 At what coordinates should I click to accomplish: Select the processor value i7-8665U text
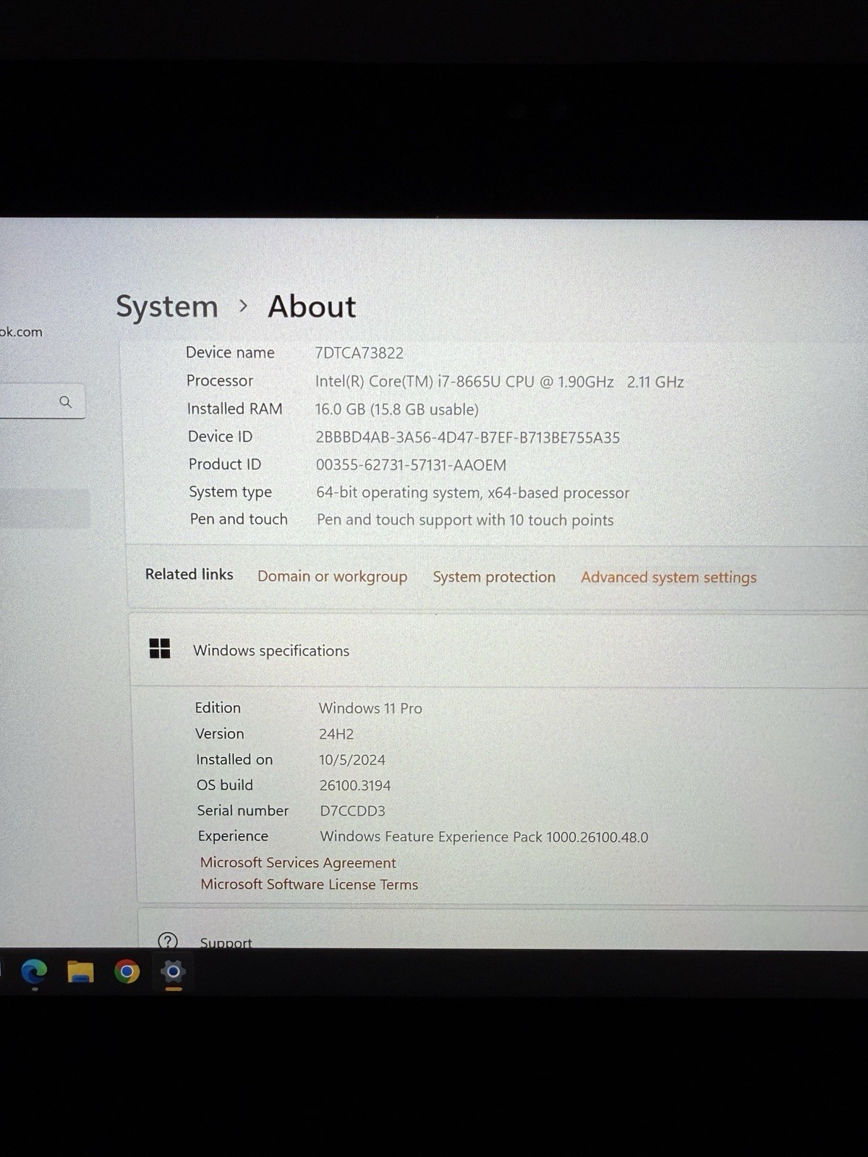coord(499,382)
